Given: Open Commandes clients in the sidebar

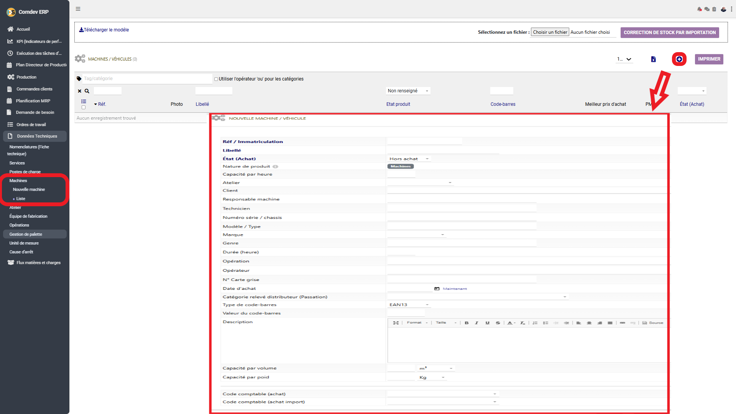Looking at the screenshot, I should pyautogui.click(x=34, y=89).
